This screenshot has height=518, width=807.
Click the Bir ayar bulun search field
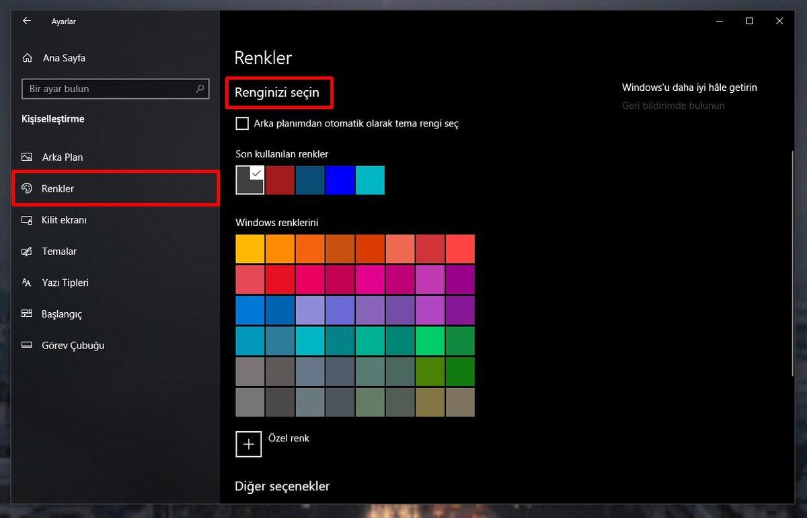[x=115, y=88]
